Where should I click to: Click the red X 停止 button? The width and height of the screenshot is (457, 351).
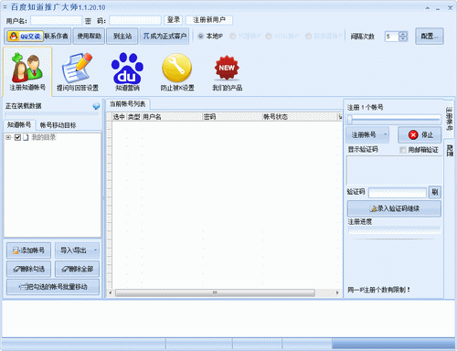coord(420,134)
